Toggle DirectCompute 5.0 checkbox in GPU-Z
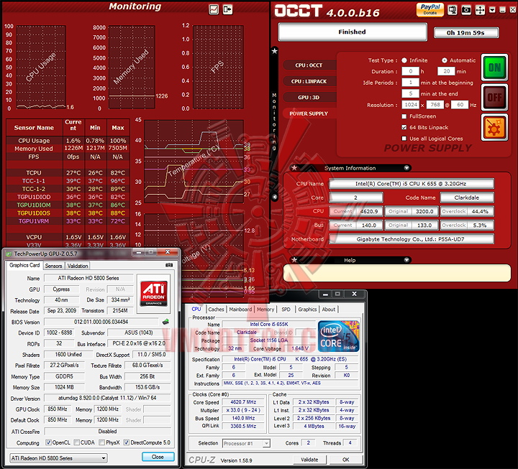Image resolution: width=518 pixels, height=469 pixels. click(127, 442)
